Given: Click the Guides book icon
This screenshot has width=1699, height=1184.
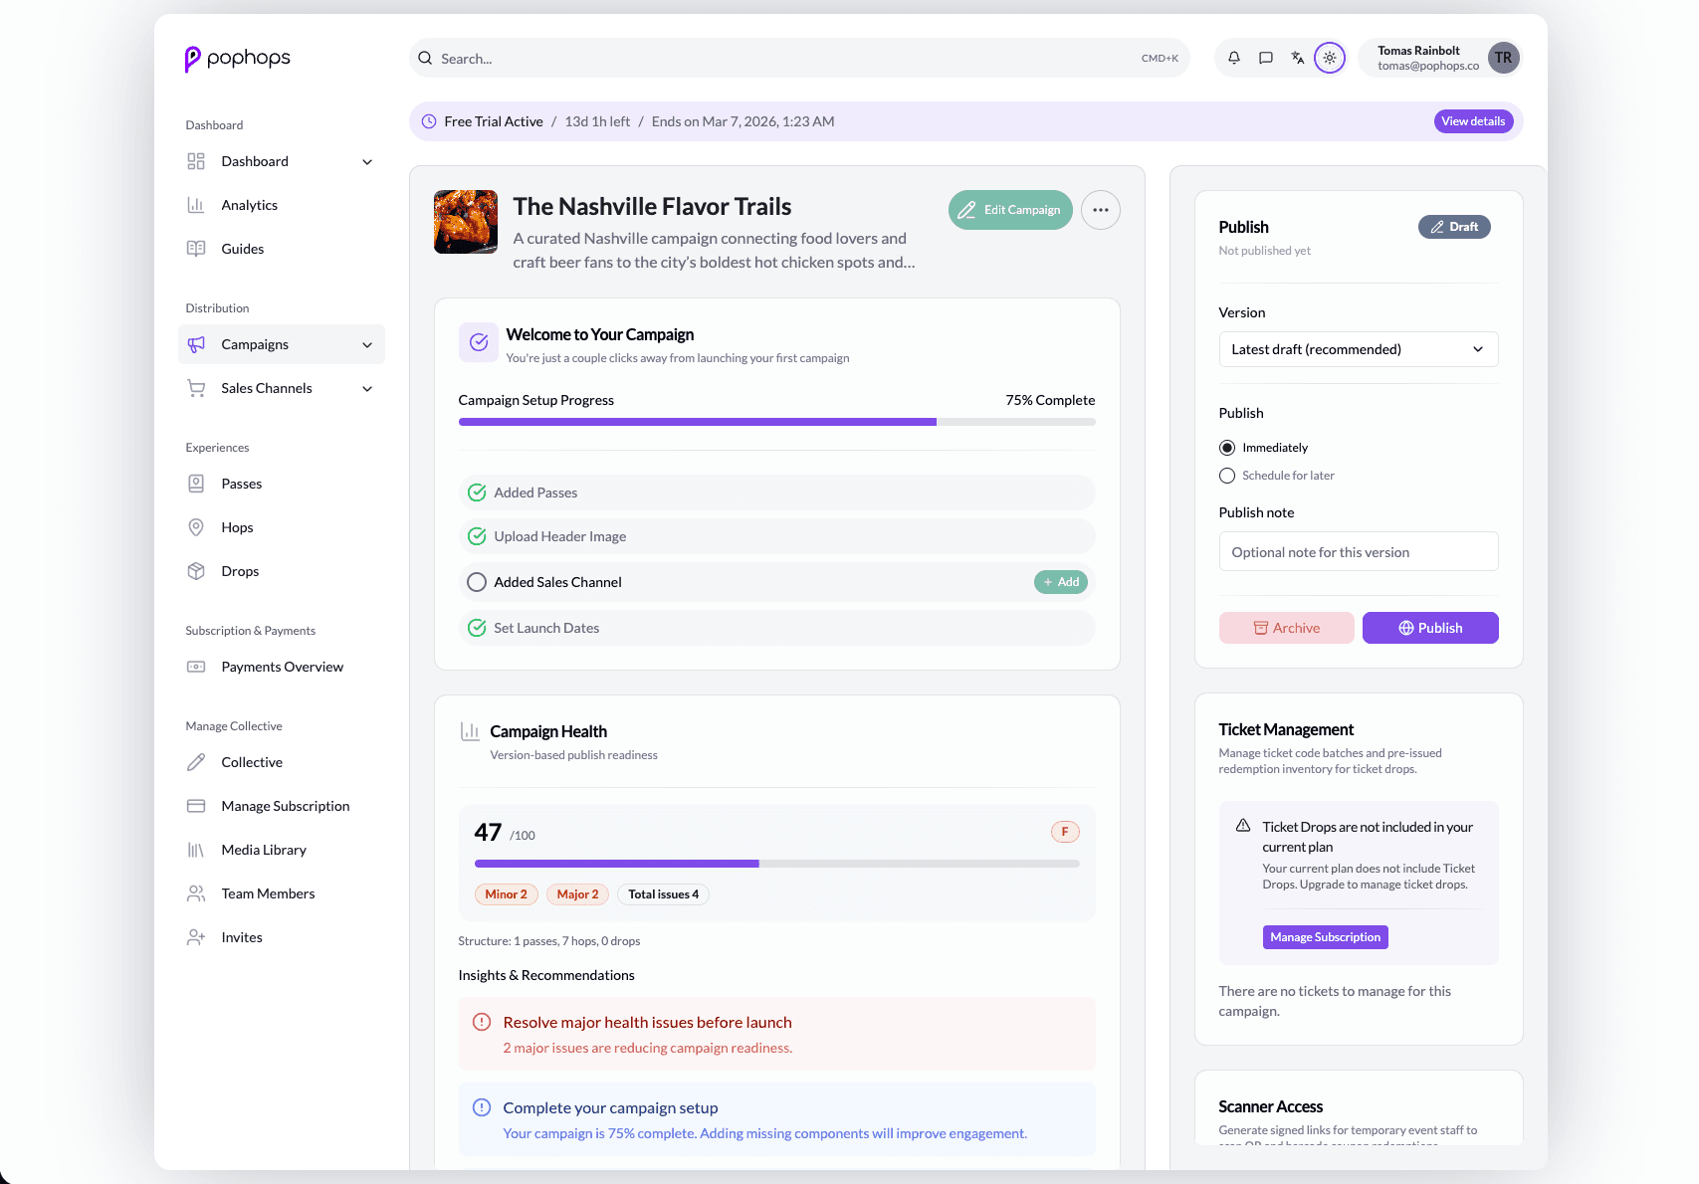Looking at the screenshot, I should [196, 249].
